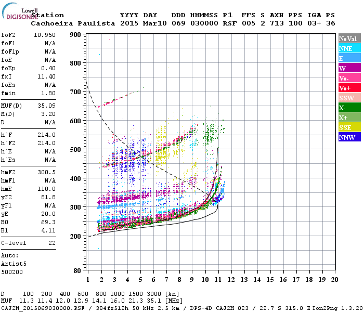Image resolution: width=364 pixels, height=312 pixels.
Task: Click the Ion2Png 1.3.20 footer text
Action: tap(337, 308)
